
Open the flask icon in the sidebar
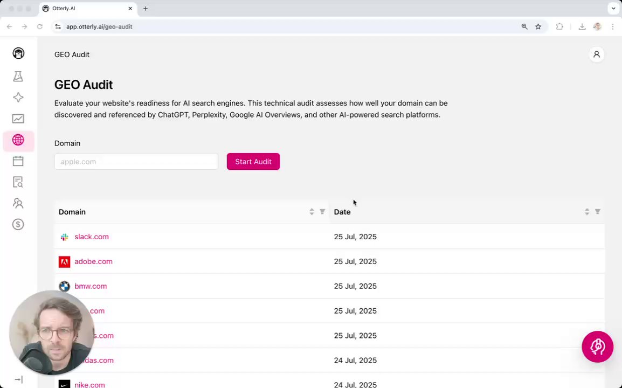click(18, 77)
